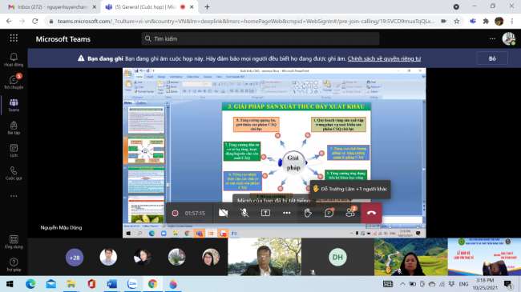Open Word from the taskbar

click(x=112, y=284)
